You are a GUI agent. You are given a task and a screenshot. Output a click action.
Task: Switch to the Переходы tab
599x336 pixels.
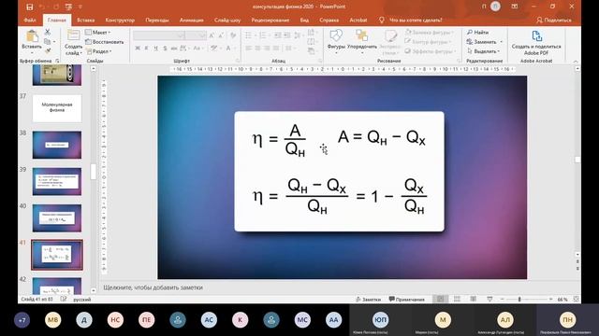coord(157,21)
